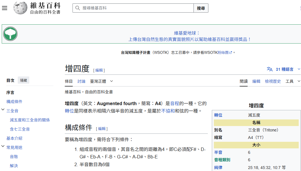This screenshot has width=301, height=171.
Task: Click the external link icon after 粉絲團
Action: [x=230, y=52]
